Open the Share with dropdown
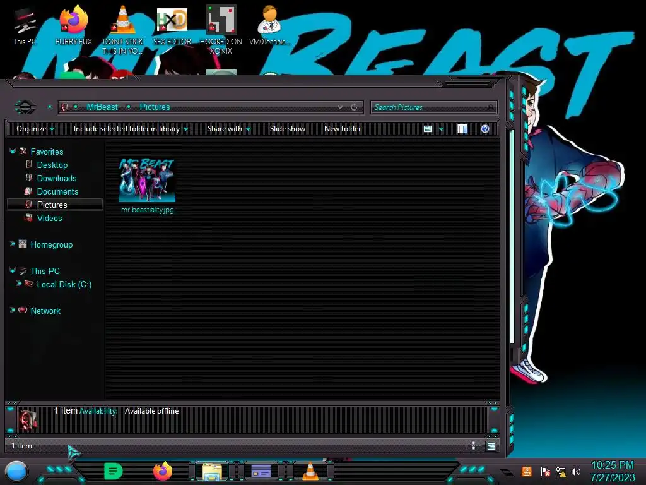Viewport: 646px width, 485px height. (229, 129)
